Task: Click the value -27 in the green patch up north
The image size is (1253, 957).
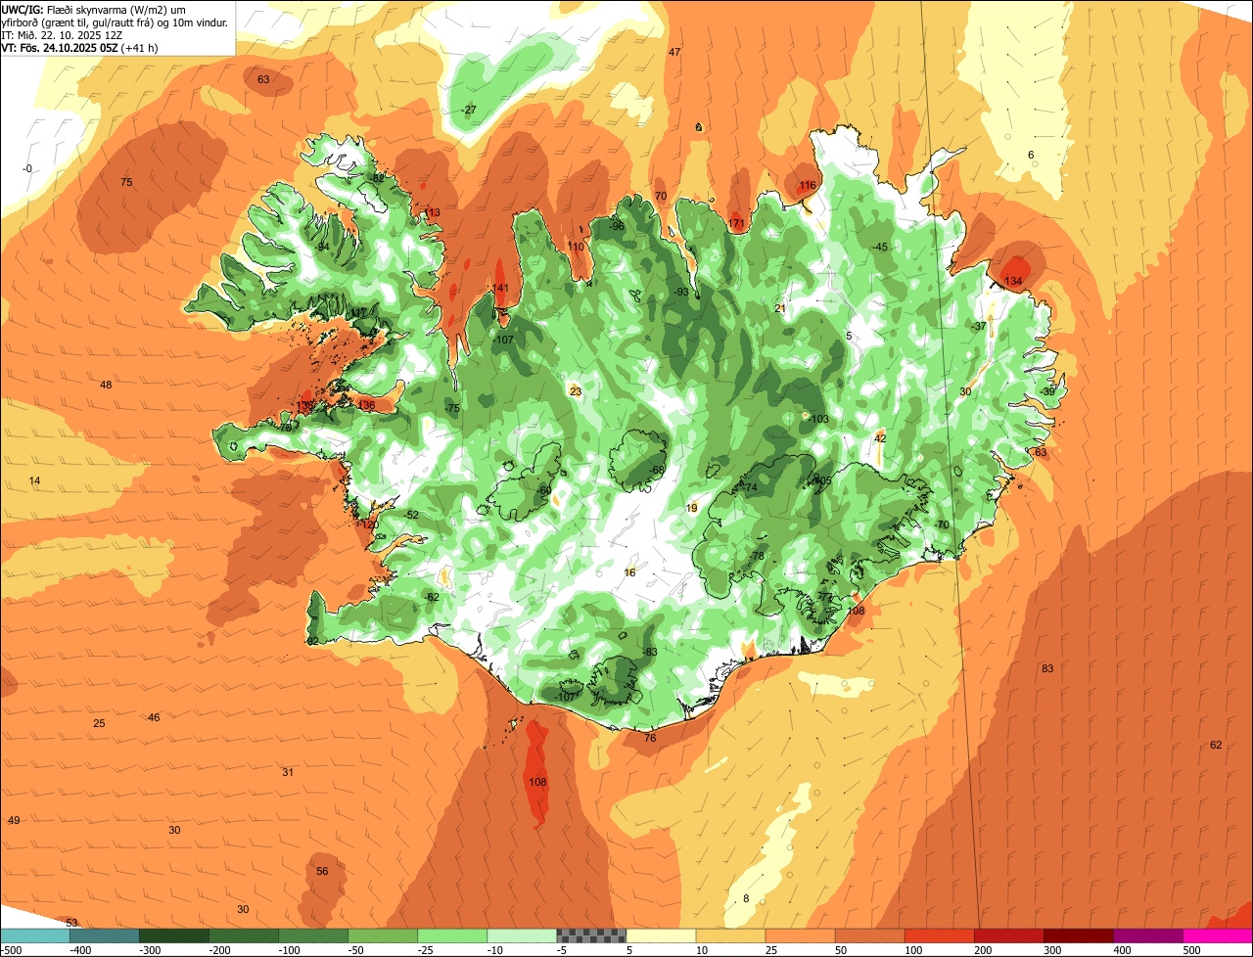Action: click(469, 110)
